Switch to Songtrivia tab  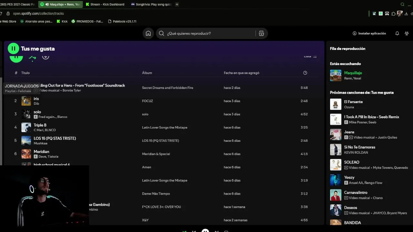[x=151, y=4]
